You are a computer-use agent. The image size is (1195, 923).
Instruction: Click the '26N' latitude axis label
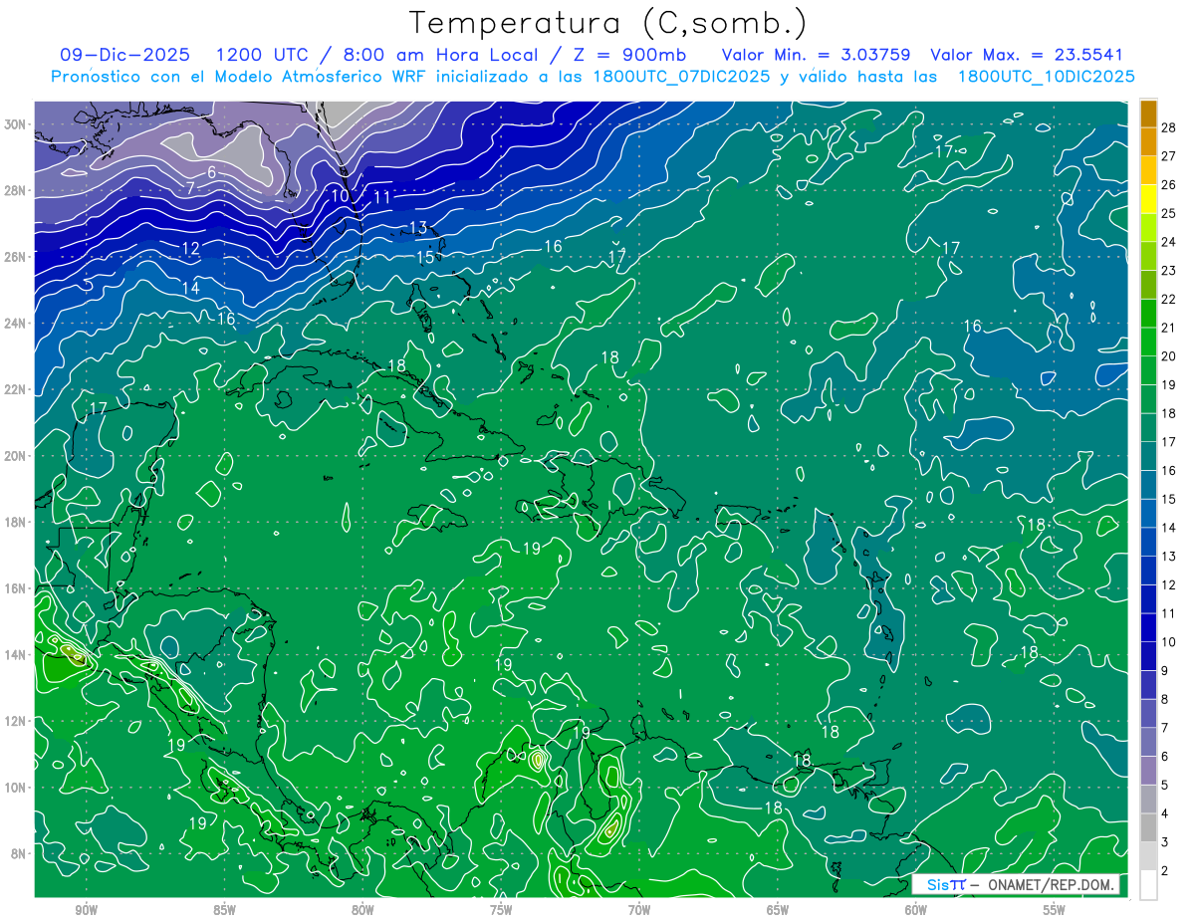tap(16, 257)
